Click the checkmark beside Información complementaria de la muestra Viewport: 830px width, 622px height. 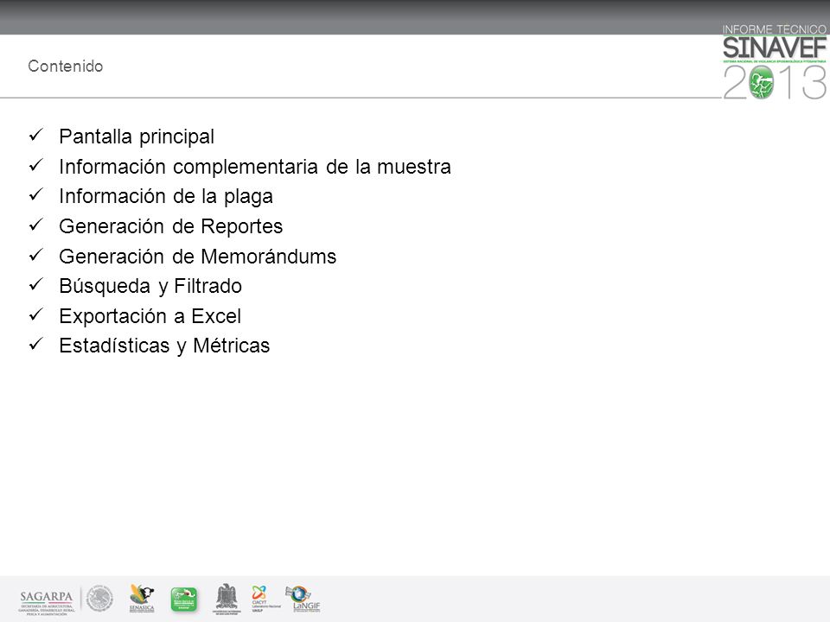coord(35,165)
